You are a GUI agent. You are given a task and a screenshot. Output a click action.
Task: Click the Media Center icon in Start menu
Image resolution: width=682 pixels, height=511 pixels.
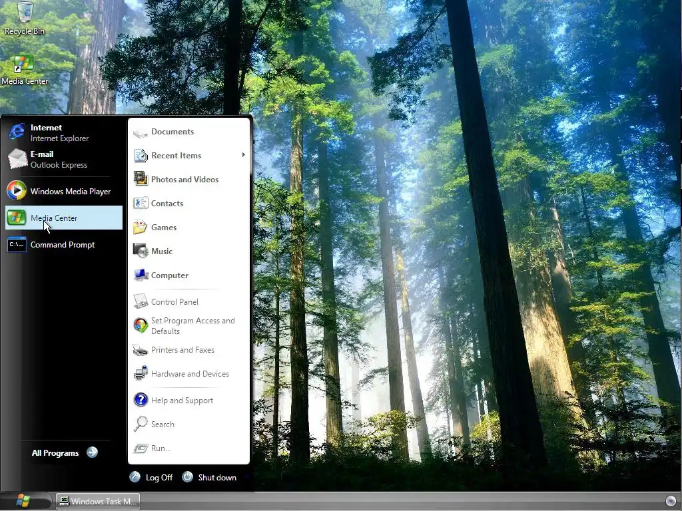(x=17, y=218)
